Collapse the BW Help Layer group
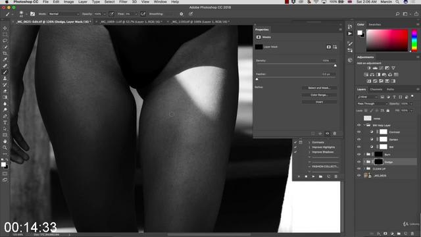The width and height of the screenshot is (421, 237). click(x=364, y=125)
